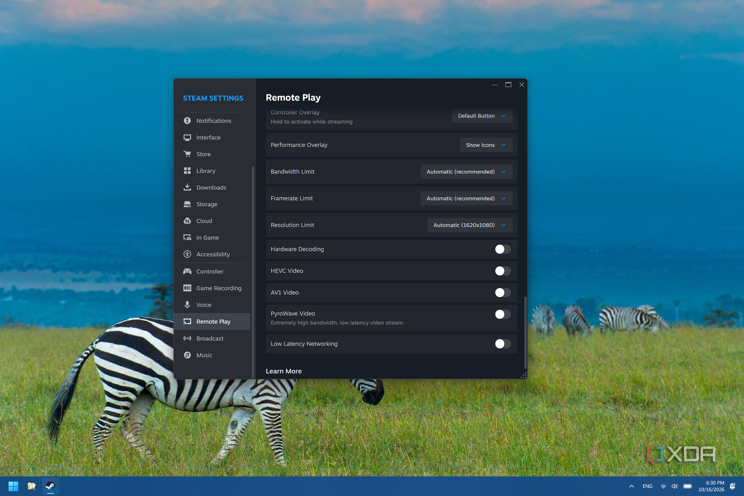Click the Learn More heading
744x496 pixels.
pos(284,371)
